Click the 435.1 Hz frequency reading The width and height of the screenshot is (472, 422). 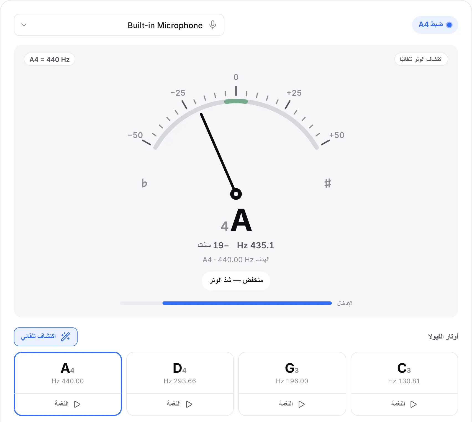pos(255,245)
